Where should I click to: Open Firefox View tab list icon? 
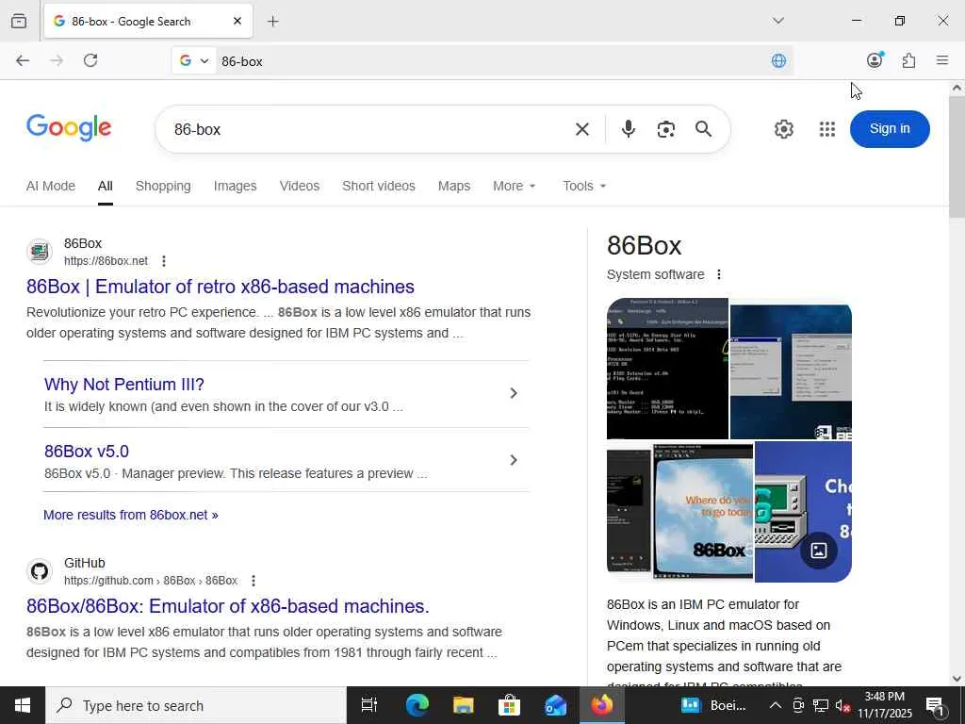tap(19, 21)
